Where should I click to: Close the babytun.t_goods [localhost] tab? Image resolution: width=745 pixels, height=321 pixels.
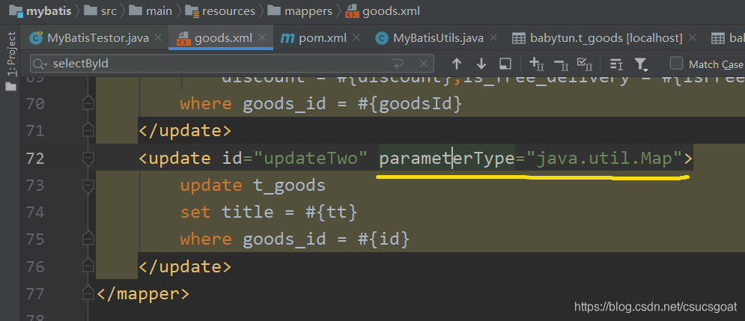click(693, 37)
